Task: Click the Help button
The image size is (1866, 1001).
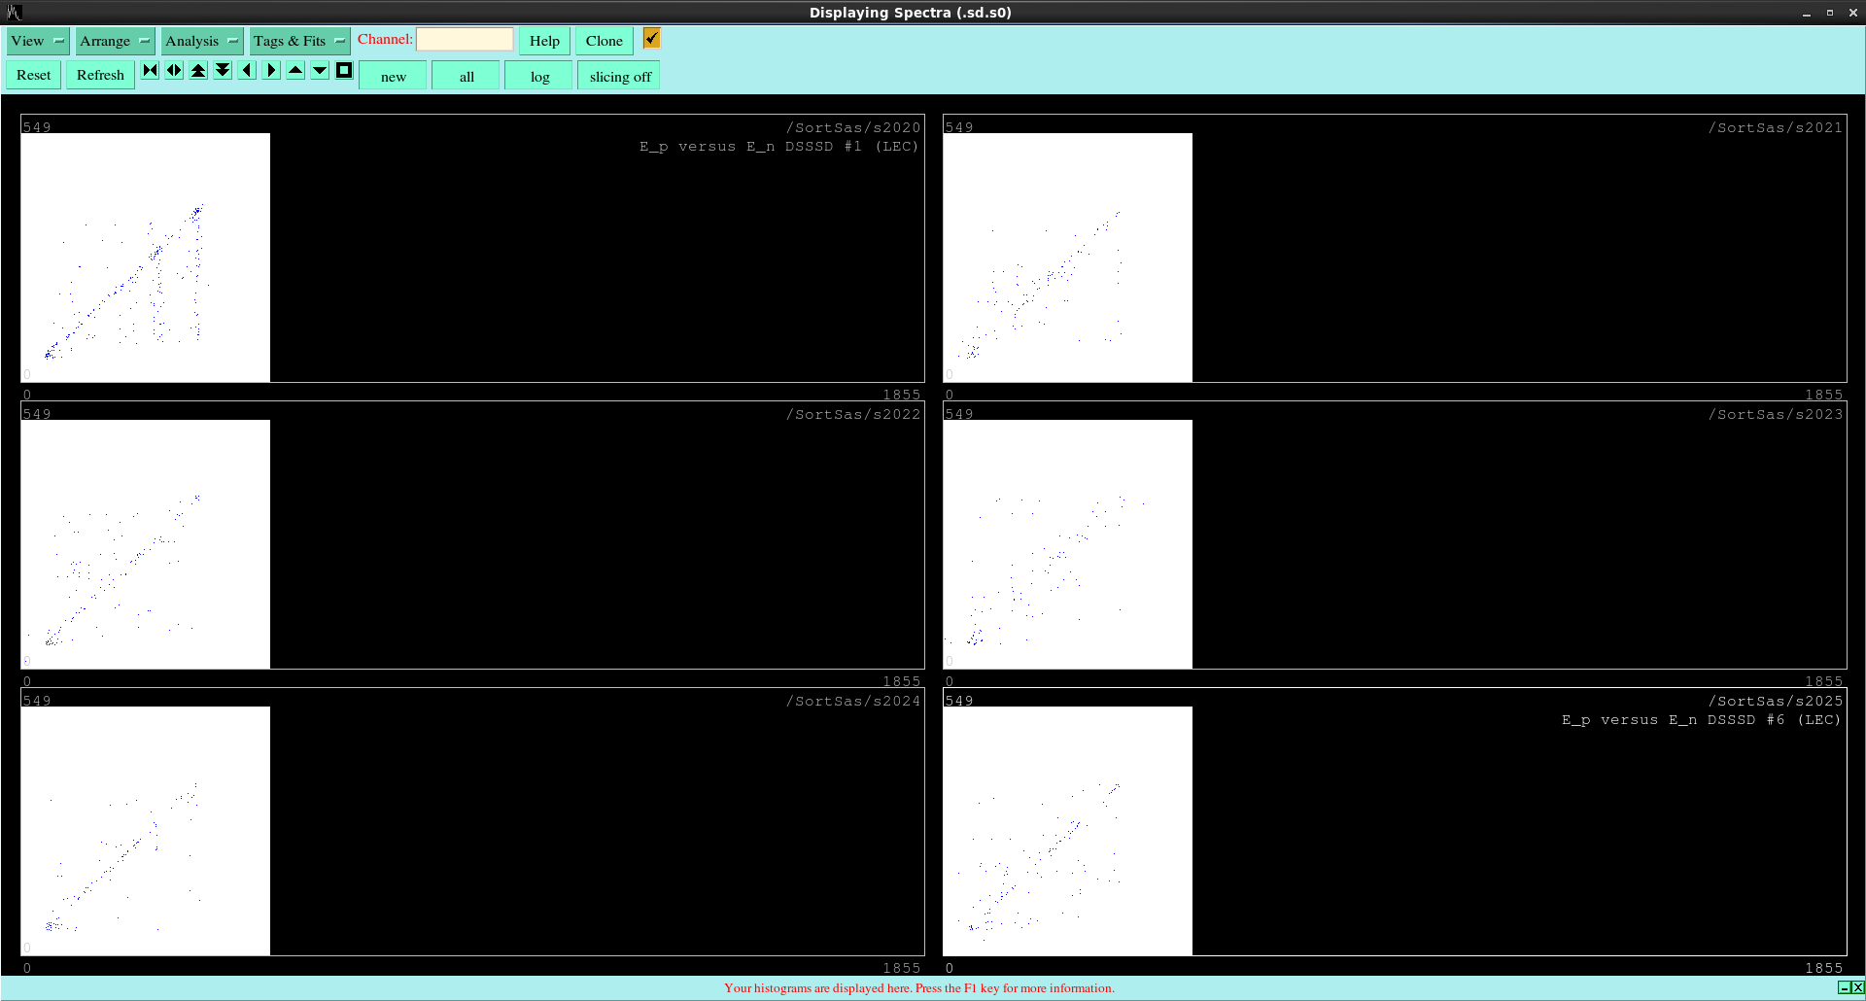Action: (x=544, y=41)
